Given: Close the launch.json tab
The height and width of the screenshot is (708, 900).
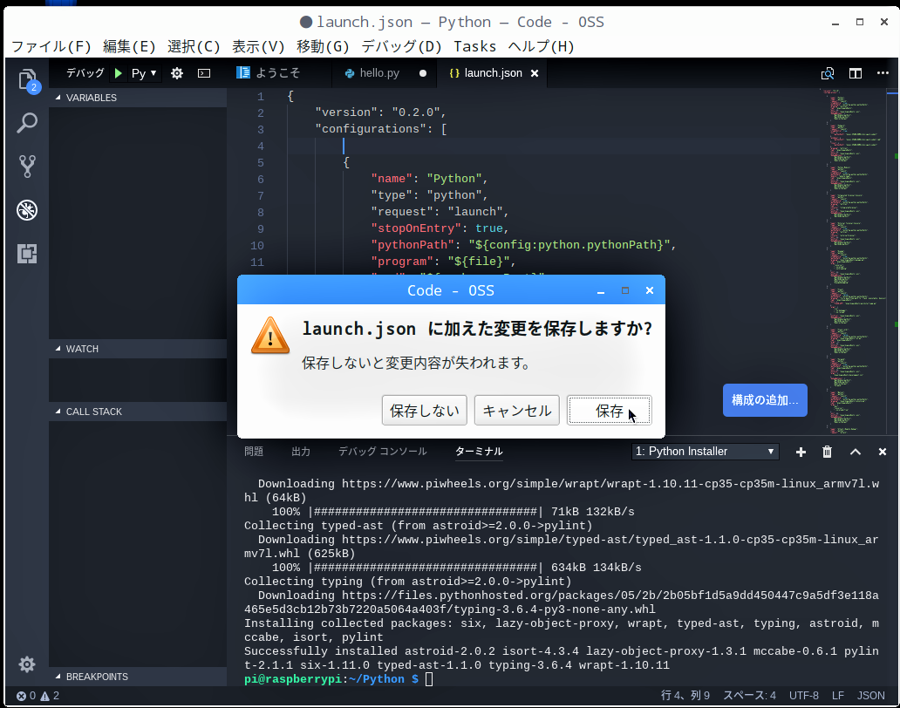Looking at the screenshot, I should coord(535,73).
